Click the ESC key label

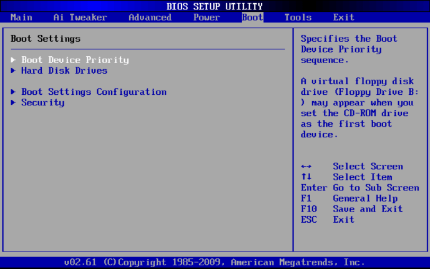coord(309,220)
